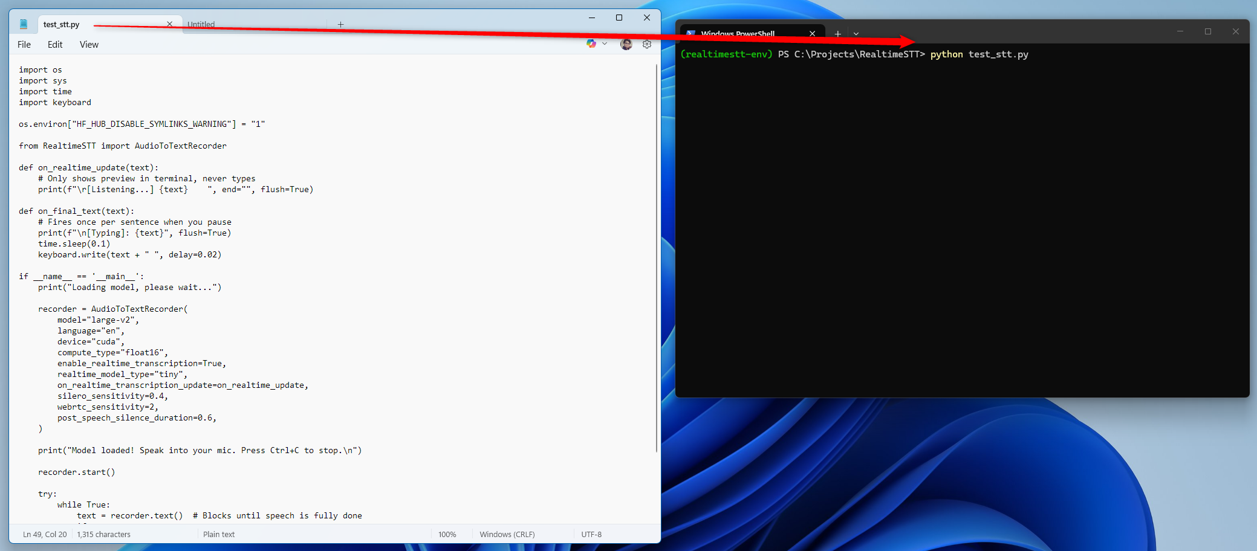Maximize the PowerShell terminal window
This screenshot has width=1257, height=551.
[x=1208, y=31]
